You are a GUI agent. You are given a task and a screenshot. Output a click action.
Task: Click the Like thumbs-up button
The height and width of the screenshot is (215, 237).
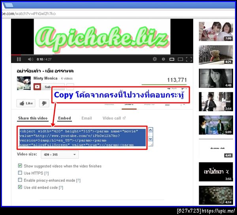[x=26, y=103]
